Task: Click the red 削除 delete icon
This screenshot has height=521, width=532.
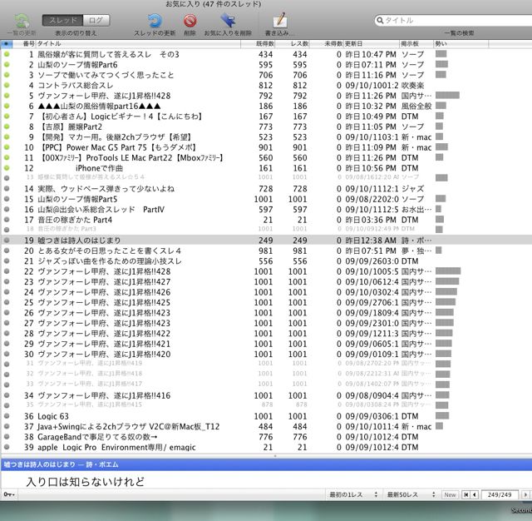Action: point(190,20)
